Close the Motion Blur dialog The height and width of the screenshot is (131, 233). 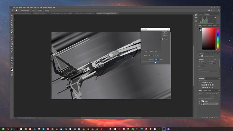[x=169, y=29]
